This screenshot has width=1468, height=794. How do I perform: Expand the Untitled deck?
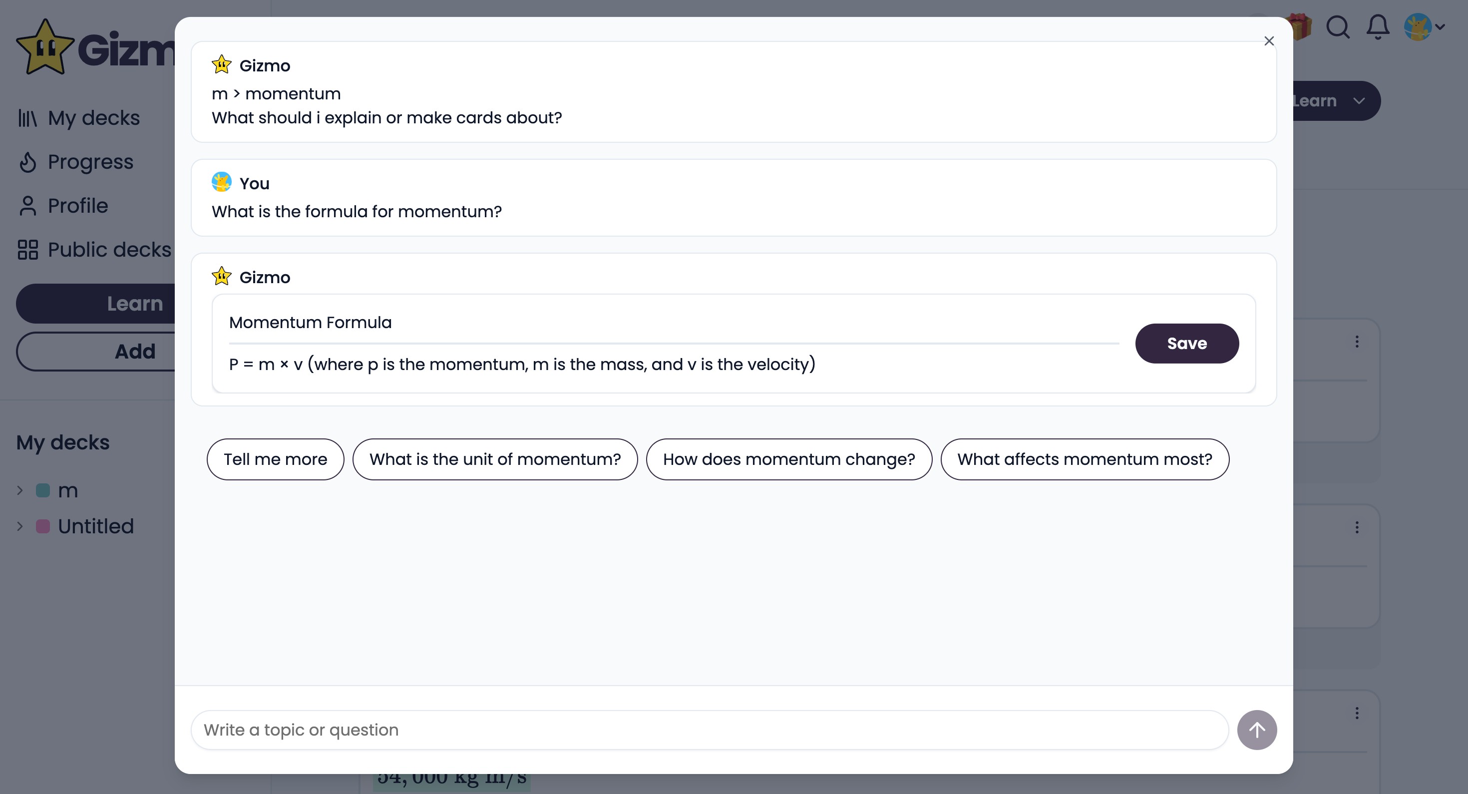pyautogui.click(x=20, y=526)
